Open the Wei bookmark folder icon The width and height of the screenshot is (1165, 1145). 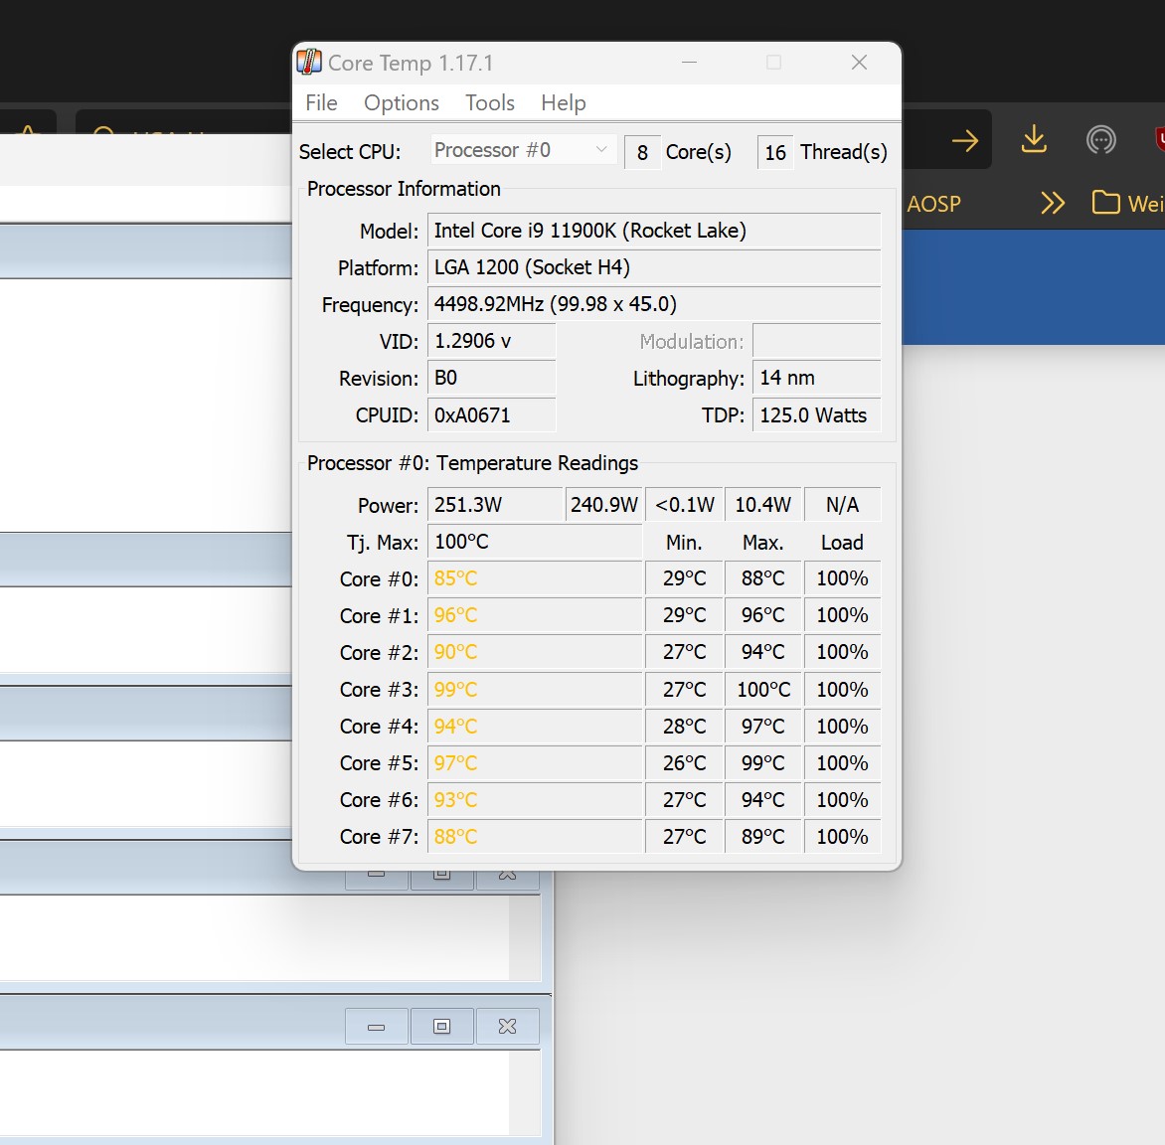click(1105, 202)
